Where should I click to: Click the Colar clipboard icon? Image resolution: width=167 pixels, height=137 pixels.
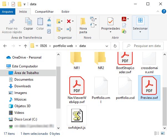tap(40, 21)
